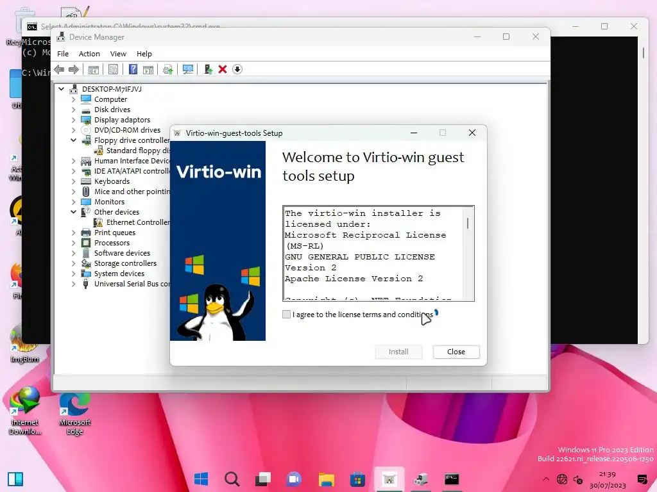
Task: Click the Forward arrow in Device Manager toolbar
Action: 74,69
